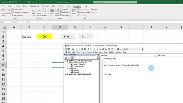This screenshot has width=183, height=103.
Task: Open Expansion Packs
Action: click(83, 12)
